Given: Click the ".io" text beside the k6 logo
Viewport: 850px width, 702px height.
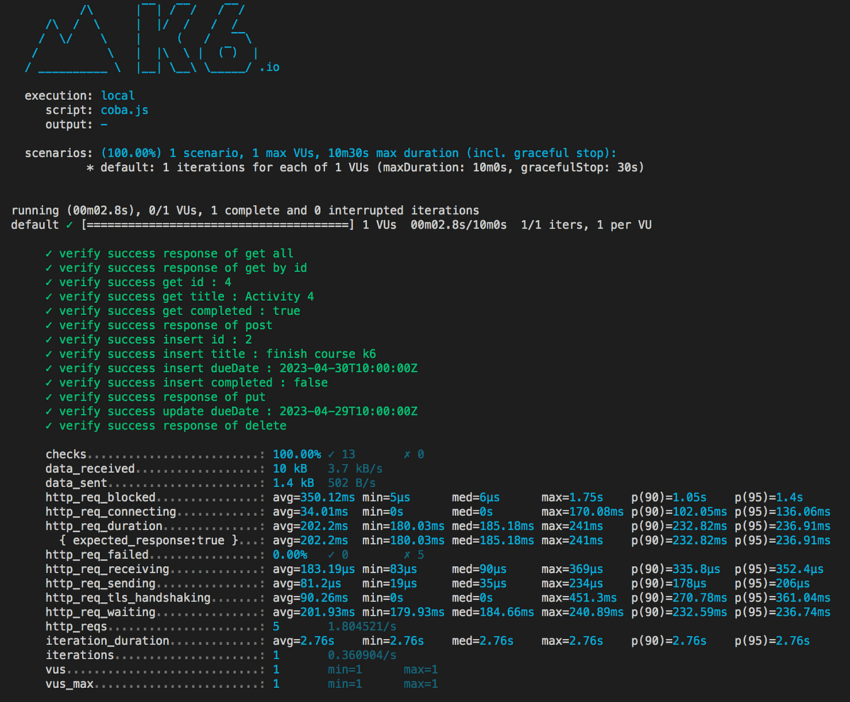Looking at the screenshot, I should (x=269, y=68).
